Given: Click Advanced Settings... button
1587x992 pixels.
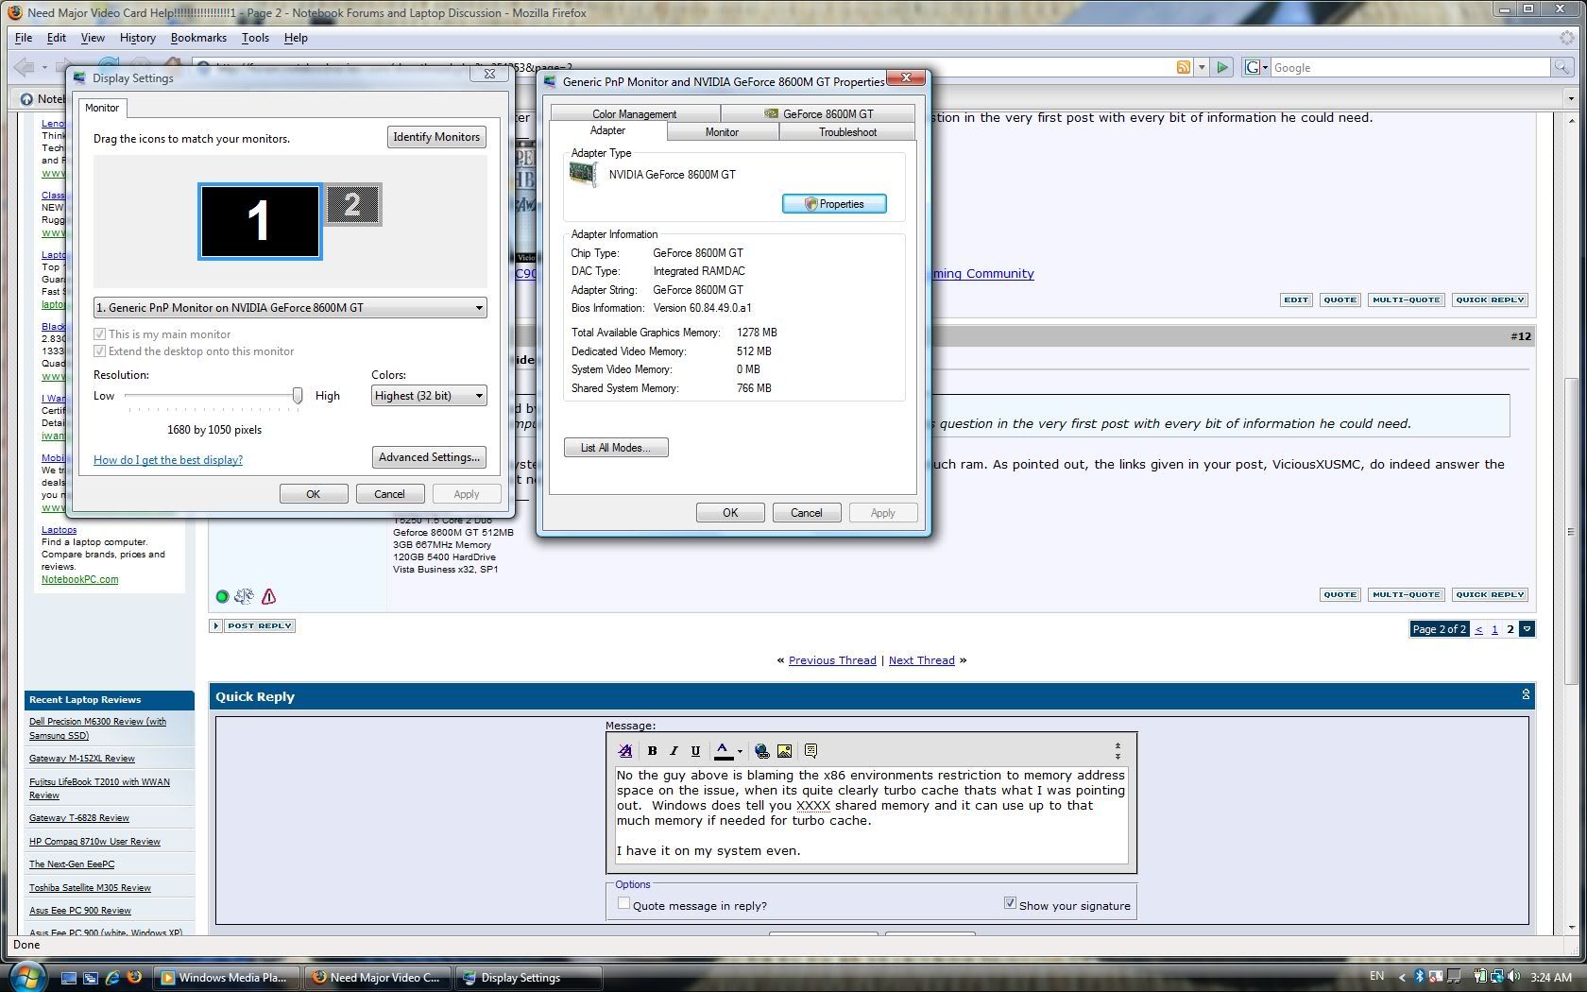Looking at the screenshot, I should (x=429, y=457).
